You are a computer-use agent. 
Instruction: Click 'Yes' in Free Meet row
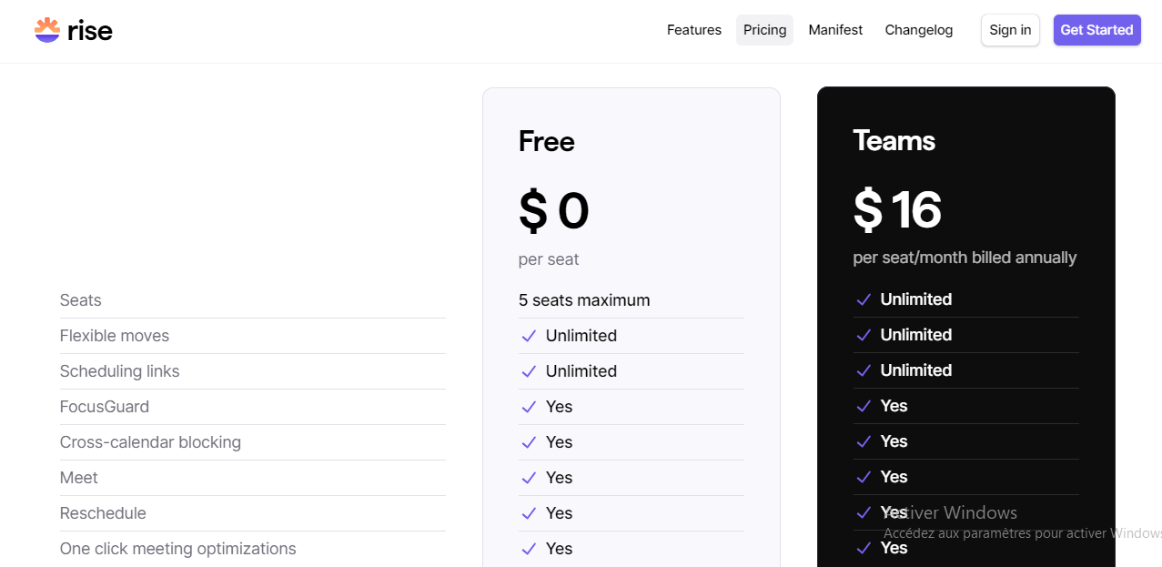560,478
